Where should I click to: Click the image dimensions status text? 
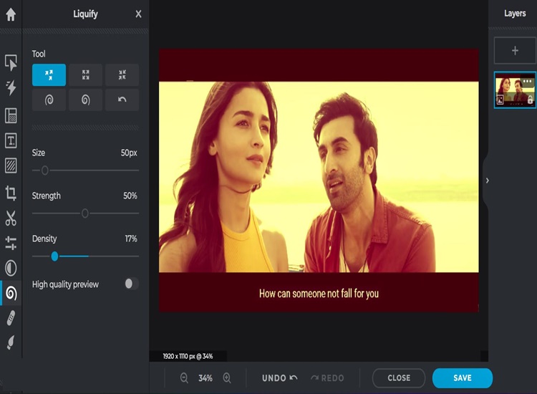tap(188, 356)
